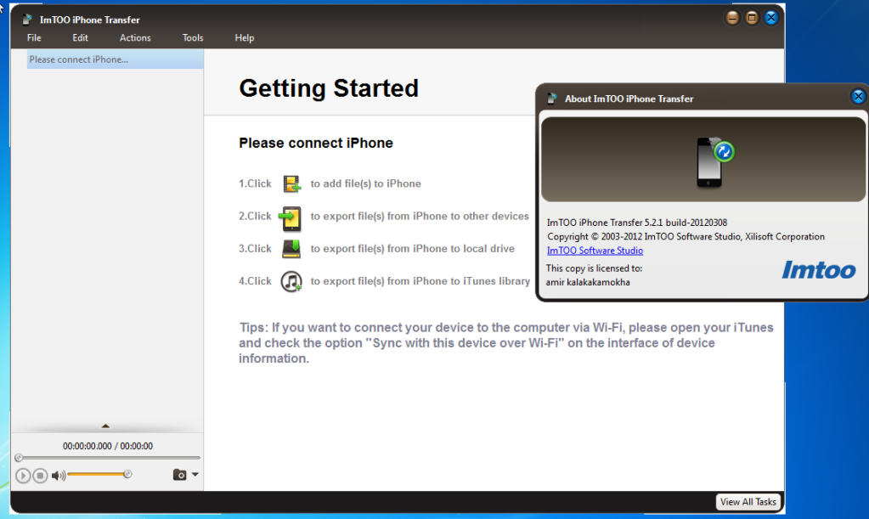Click the View All Tasks button

click(748, 502)
